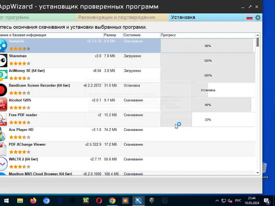
Task: Click the Shareman 100% progress bar
Action: point(208,60)
